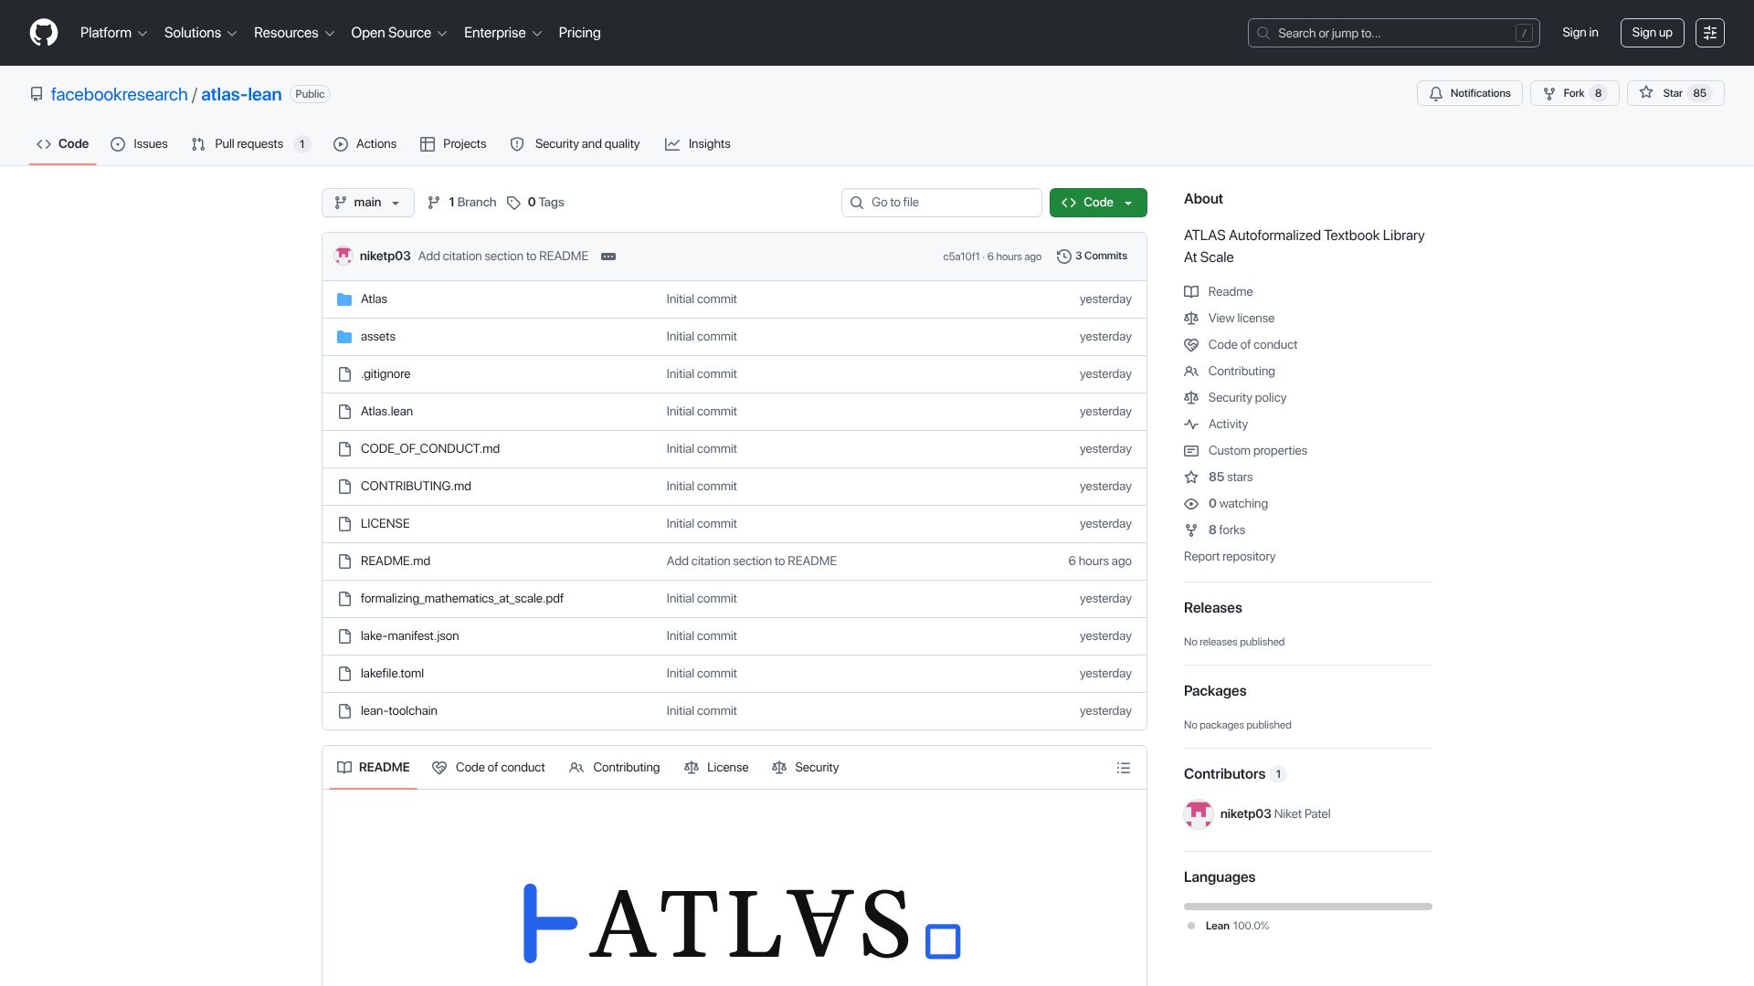Go to the Actions tab
The image size is (1754, 986).
coord(365,144)
